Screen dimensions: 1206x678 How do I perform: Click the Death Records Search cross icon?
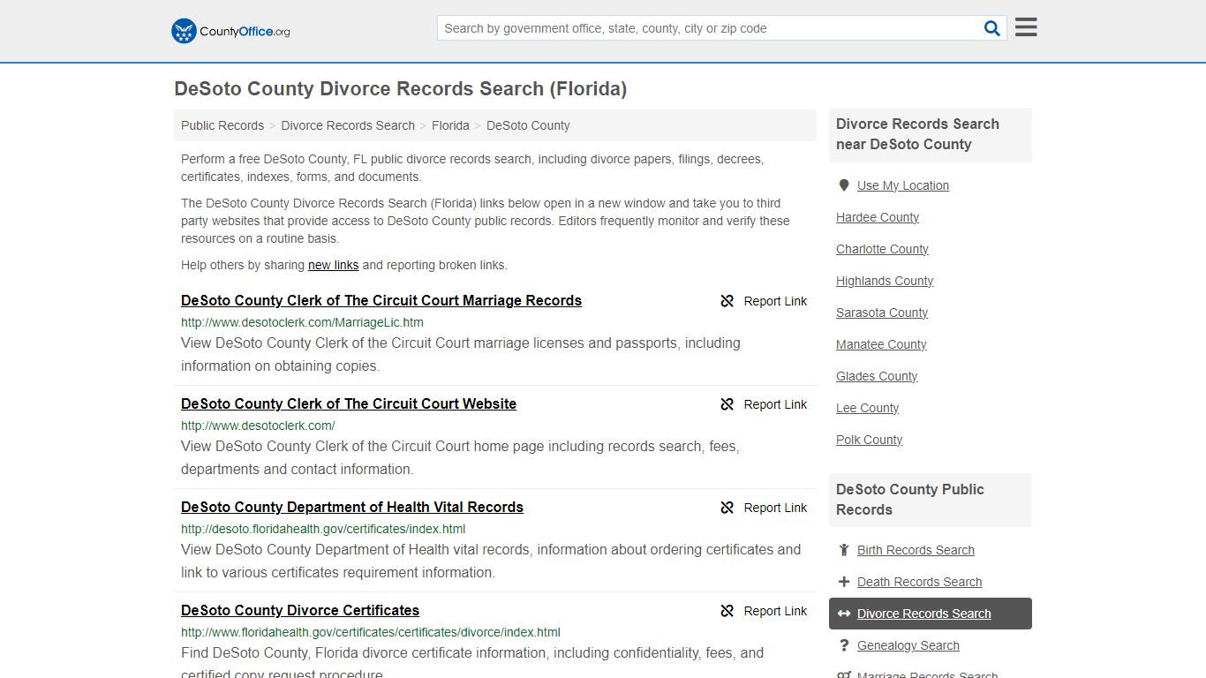(x=844, y=582)
